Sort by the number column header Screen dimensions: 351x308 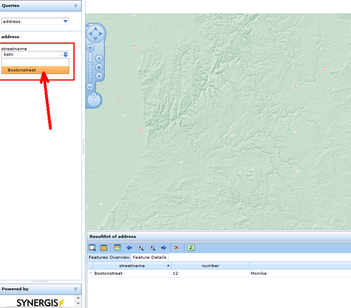tap(210, 266)
